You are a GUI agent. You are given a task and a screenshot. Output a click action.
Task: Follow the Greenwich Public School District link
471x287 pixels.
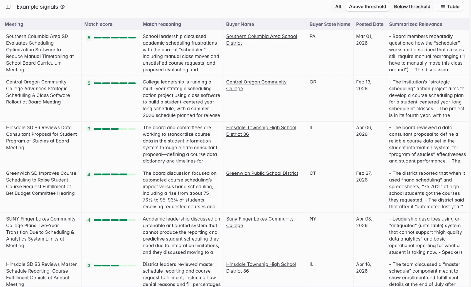point(262,173)
